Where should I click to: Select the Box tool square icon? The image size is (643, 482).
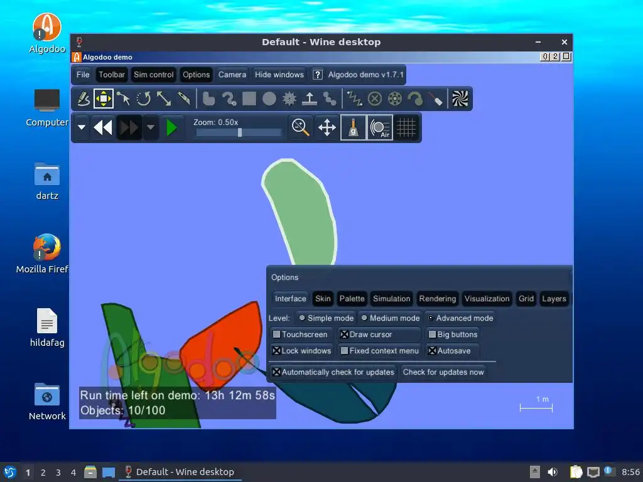(249, 99)
